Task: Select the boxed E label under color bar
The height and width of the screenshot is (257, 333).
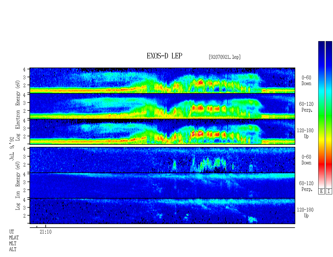Action: click(x=321, y=192)
